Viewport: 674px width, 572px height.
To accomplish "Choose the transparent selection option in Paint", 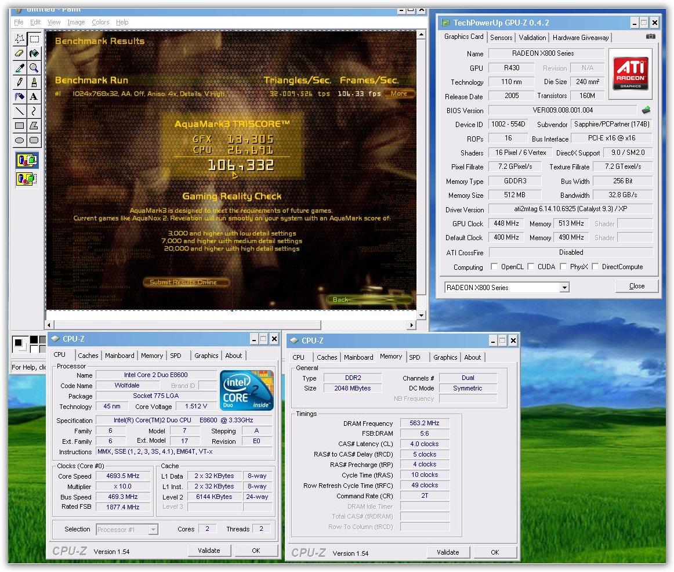I will click(27, 178).
